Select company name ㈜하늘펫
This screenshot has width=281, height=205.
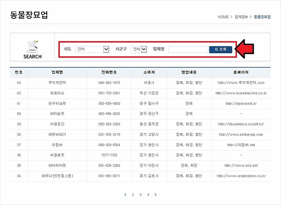pos(57,113)
